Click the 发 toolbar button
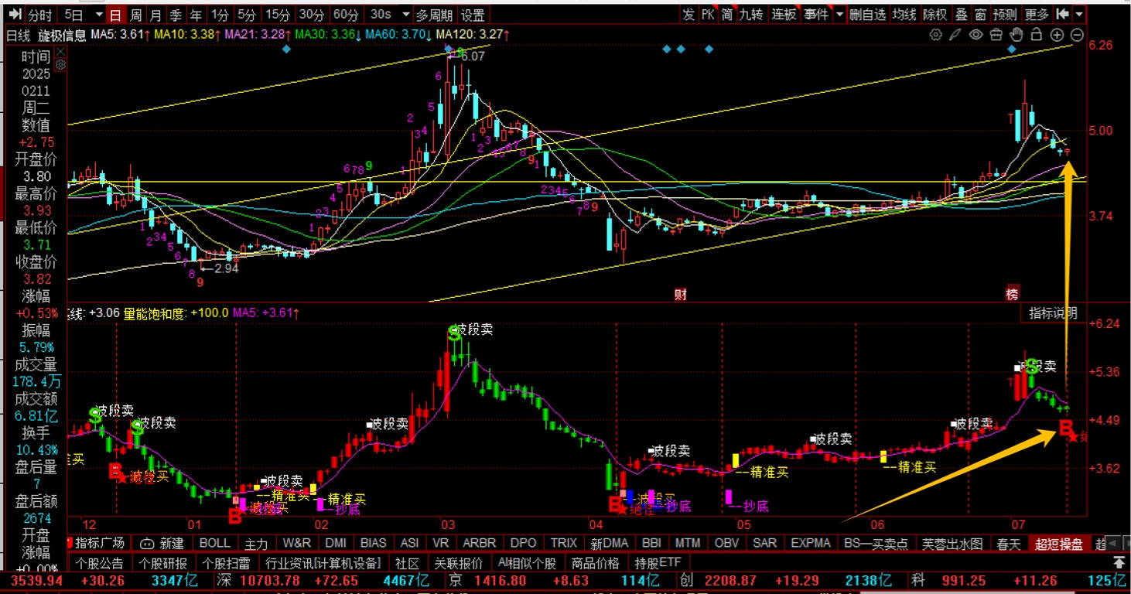Screen dimensions: 1131x594 point(689,15)
